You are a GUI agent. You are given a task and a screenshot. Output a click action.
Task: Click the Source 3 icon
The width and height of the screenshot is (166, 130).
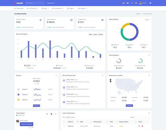19,100
